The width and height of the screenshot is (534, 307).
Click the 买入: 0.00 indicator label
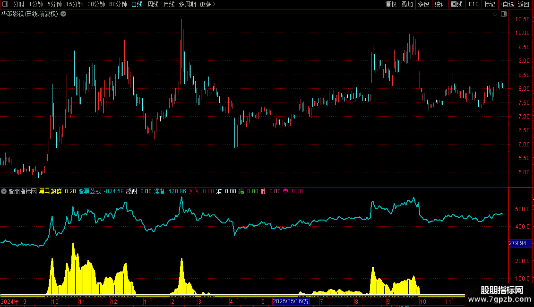click(x=201, y=191)
